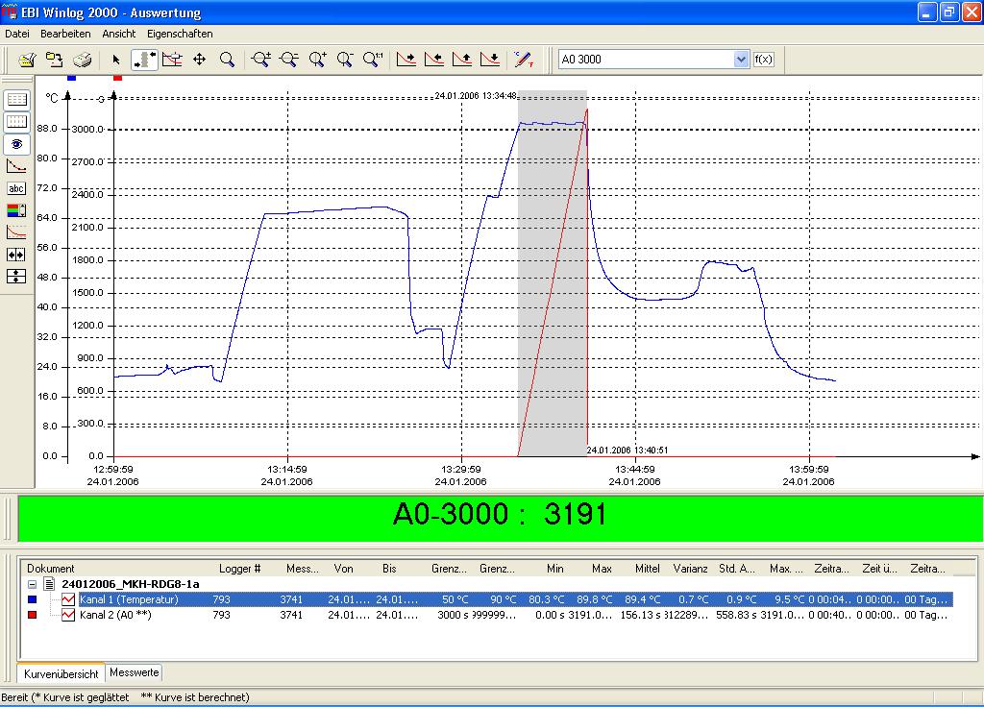
Task: Toggle vertical grid lines button
Action: pos(16,122)
